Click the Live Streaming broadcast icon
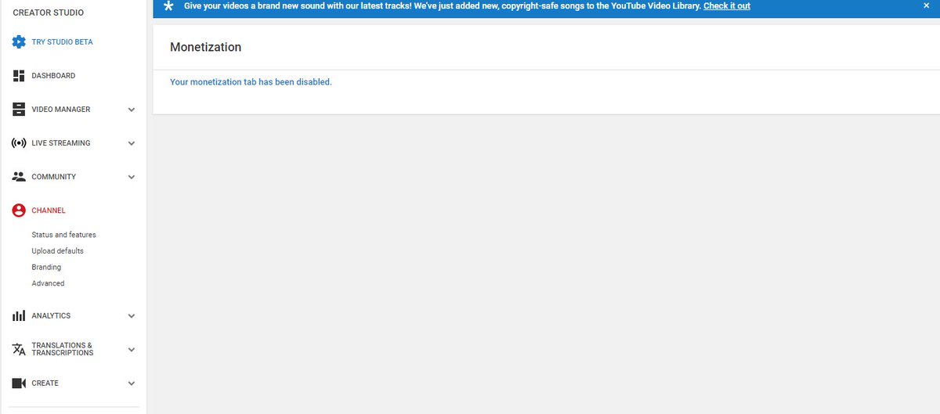940x414 pixels. [x=19, y=143]
